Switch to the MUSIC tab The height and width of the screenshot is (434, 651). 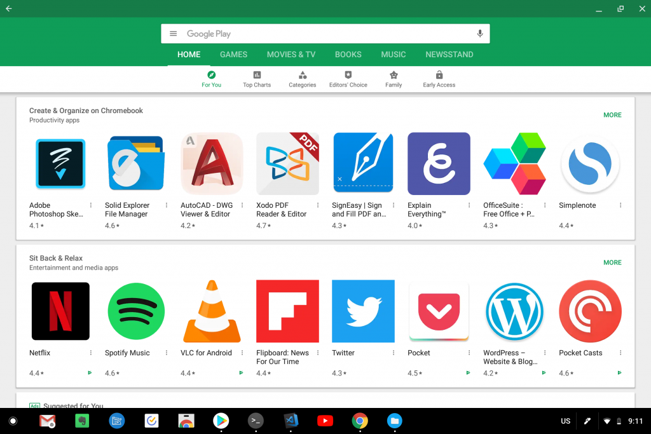tap(393, 55)
